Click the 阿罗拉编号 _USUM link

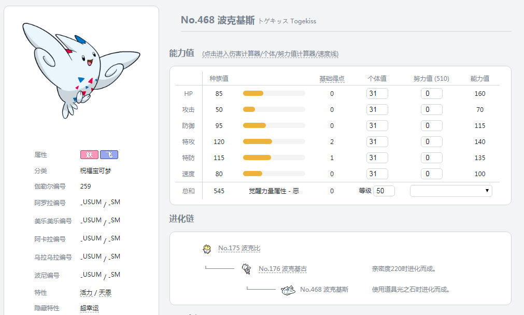[x=91, y=202]
